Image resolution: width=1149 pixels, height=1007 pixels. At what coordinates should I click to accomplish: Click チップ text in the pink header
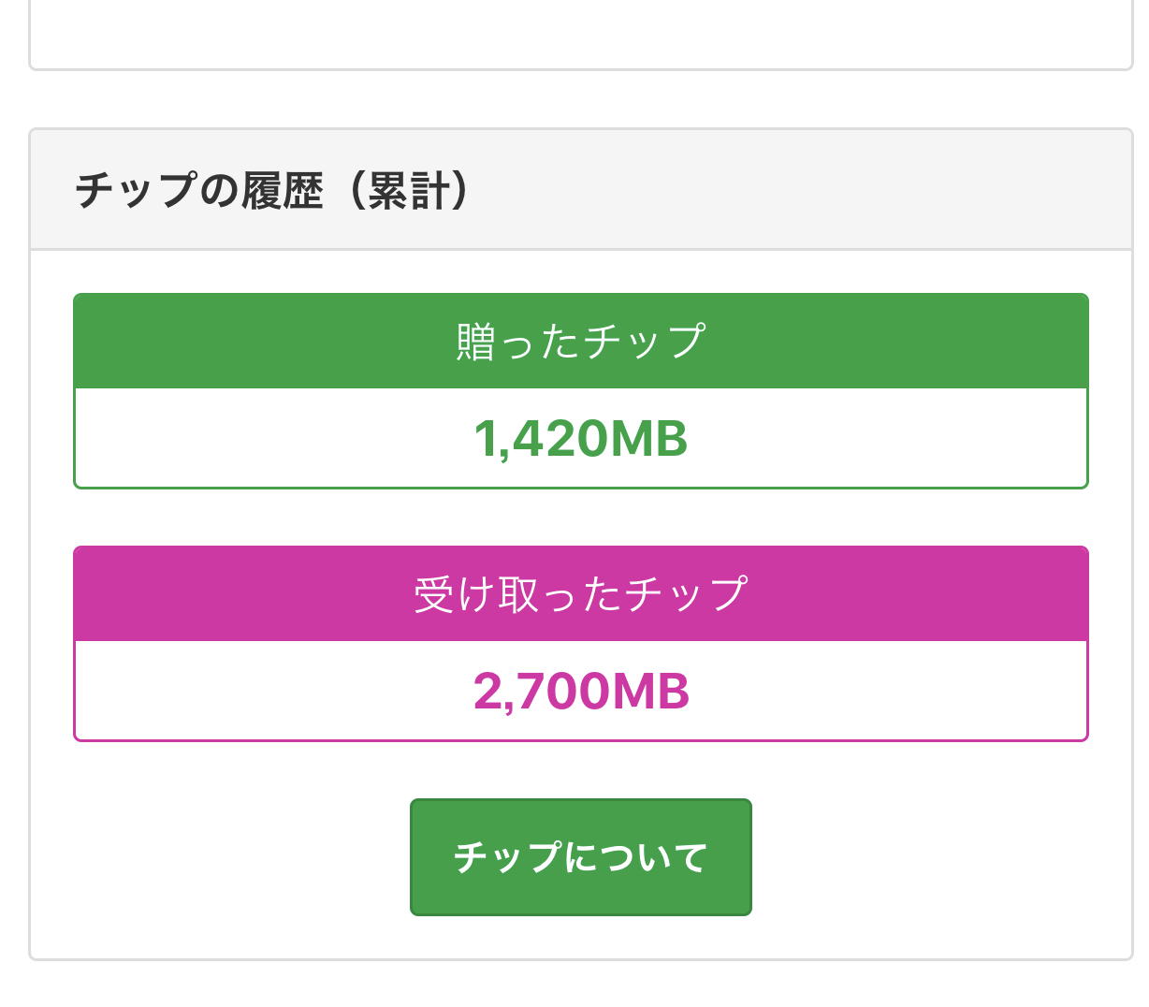click(x=686, y=594)
